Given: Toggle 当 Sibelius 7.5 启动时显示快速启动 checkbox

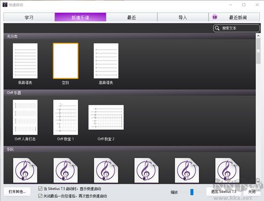Looking at the screenshot, I should 41,189.
